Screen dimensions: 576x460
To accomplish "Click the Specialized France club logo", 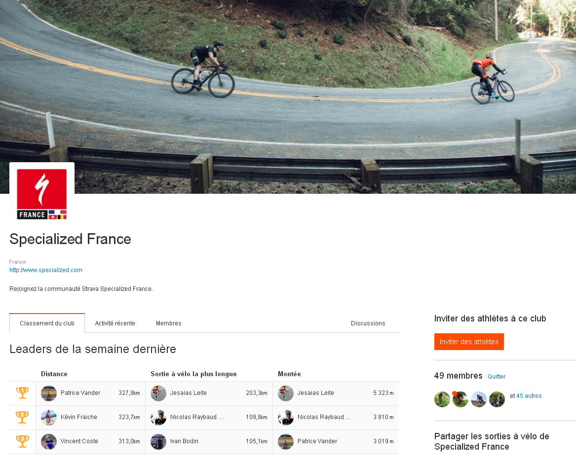I will coord(42,194).
